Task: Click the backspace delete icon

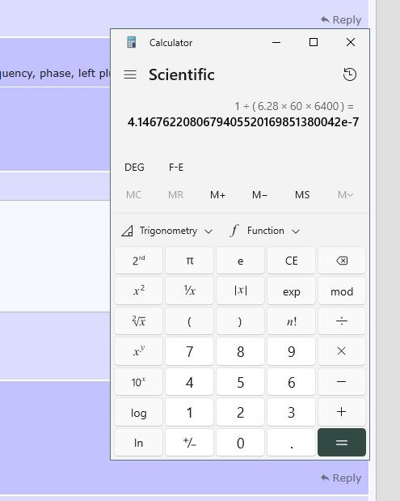Action: (x=342, y=261)
